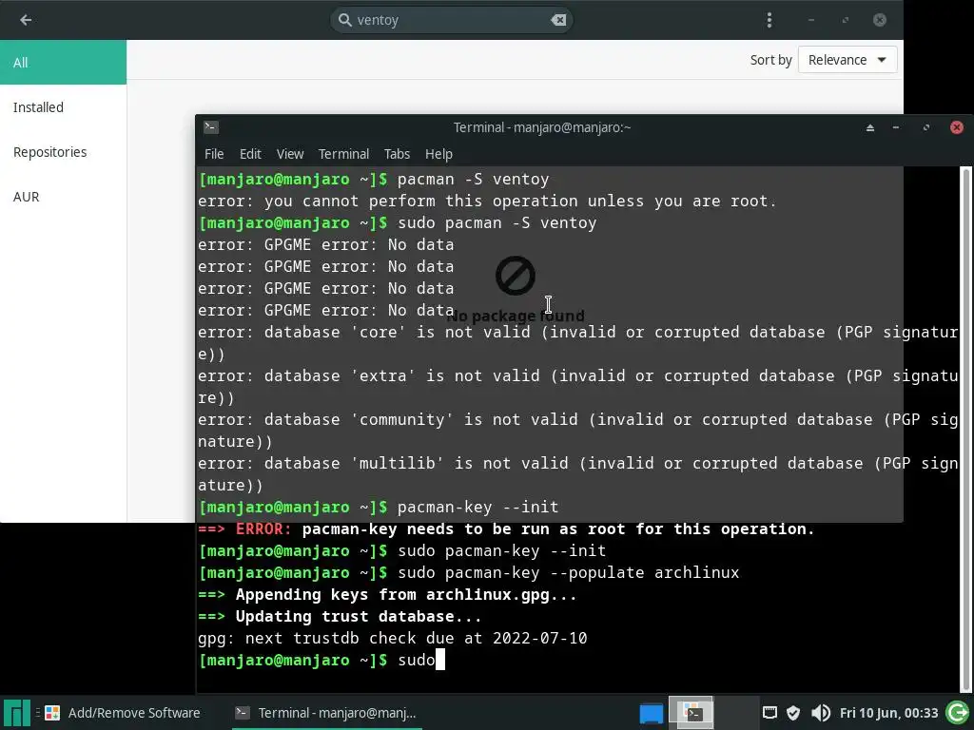Viewport: 974px width, 730px height.
Task: Open the Sort by Relevance dropdown
Action: pos(847,60)
